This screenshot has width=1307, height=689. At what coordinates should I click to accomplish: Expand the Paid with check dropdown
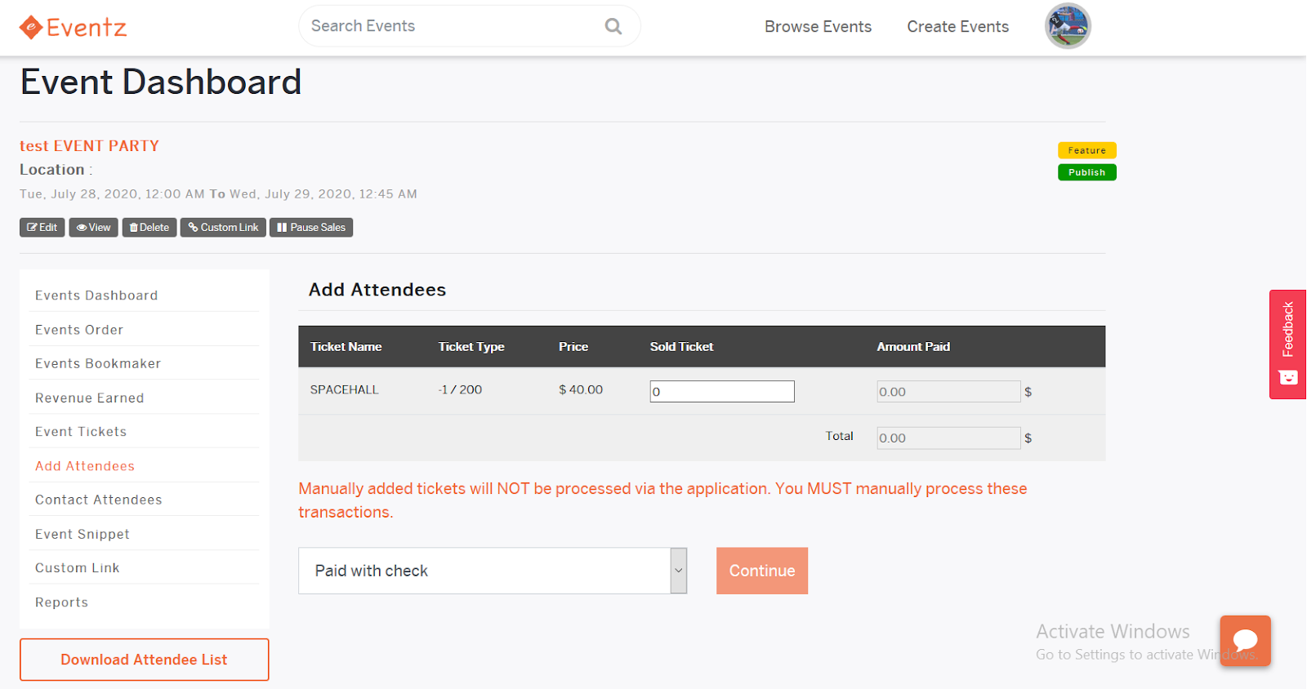coord(493,571)
